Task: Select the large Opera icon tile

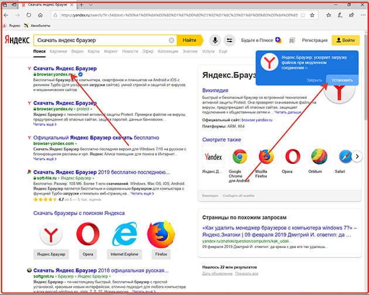Action: 88,234
